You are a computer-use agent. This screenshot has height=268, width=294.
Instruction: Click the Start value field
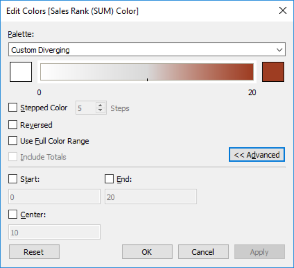[54, 197]
